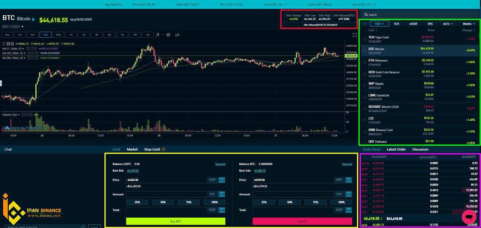Click Deposit link next to Balance BTC
This screenshot has width=481, height=228.
coord(347,164)
